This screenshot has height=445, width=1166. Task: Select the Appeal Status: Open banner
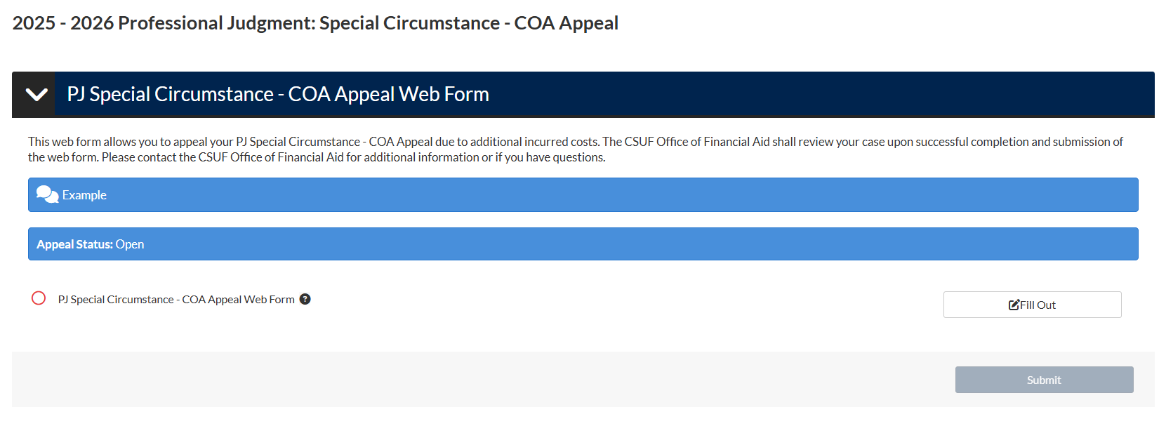583,244
